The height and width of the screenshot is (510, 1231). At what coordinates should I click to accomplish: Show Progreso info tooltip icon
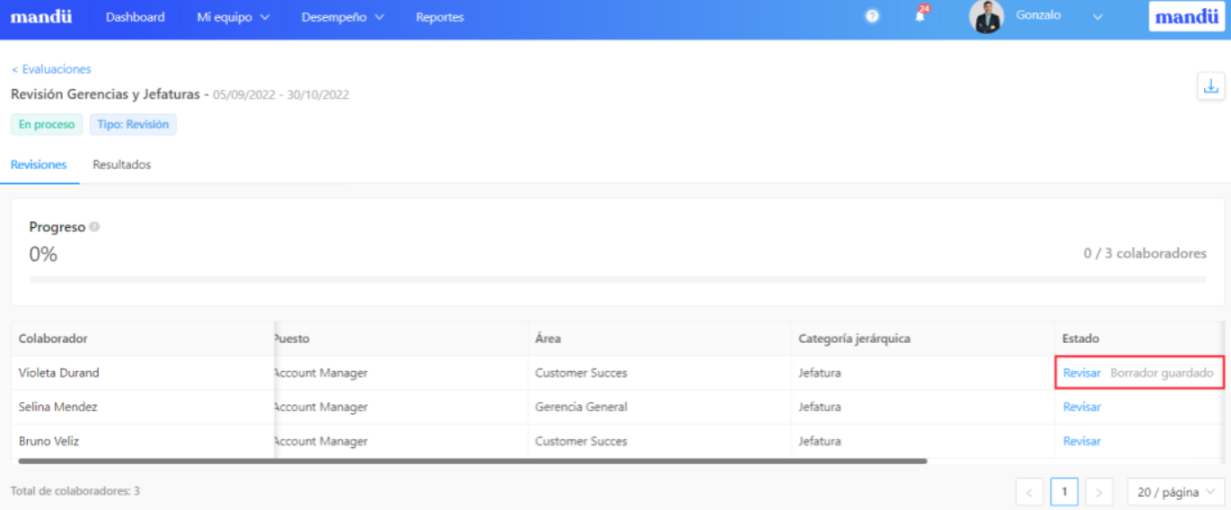(94, 227)
